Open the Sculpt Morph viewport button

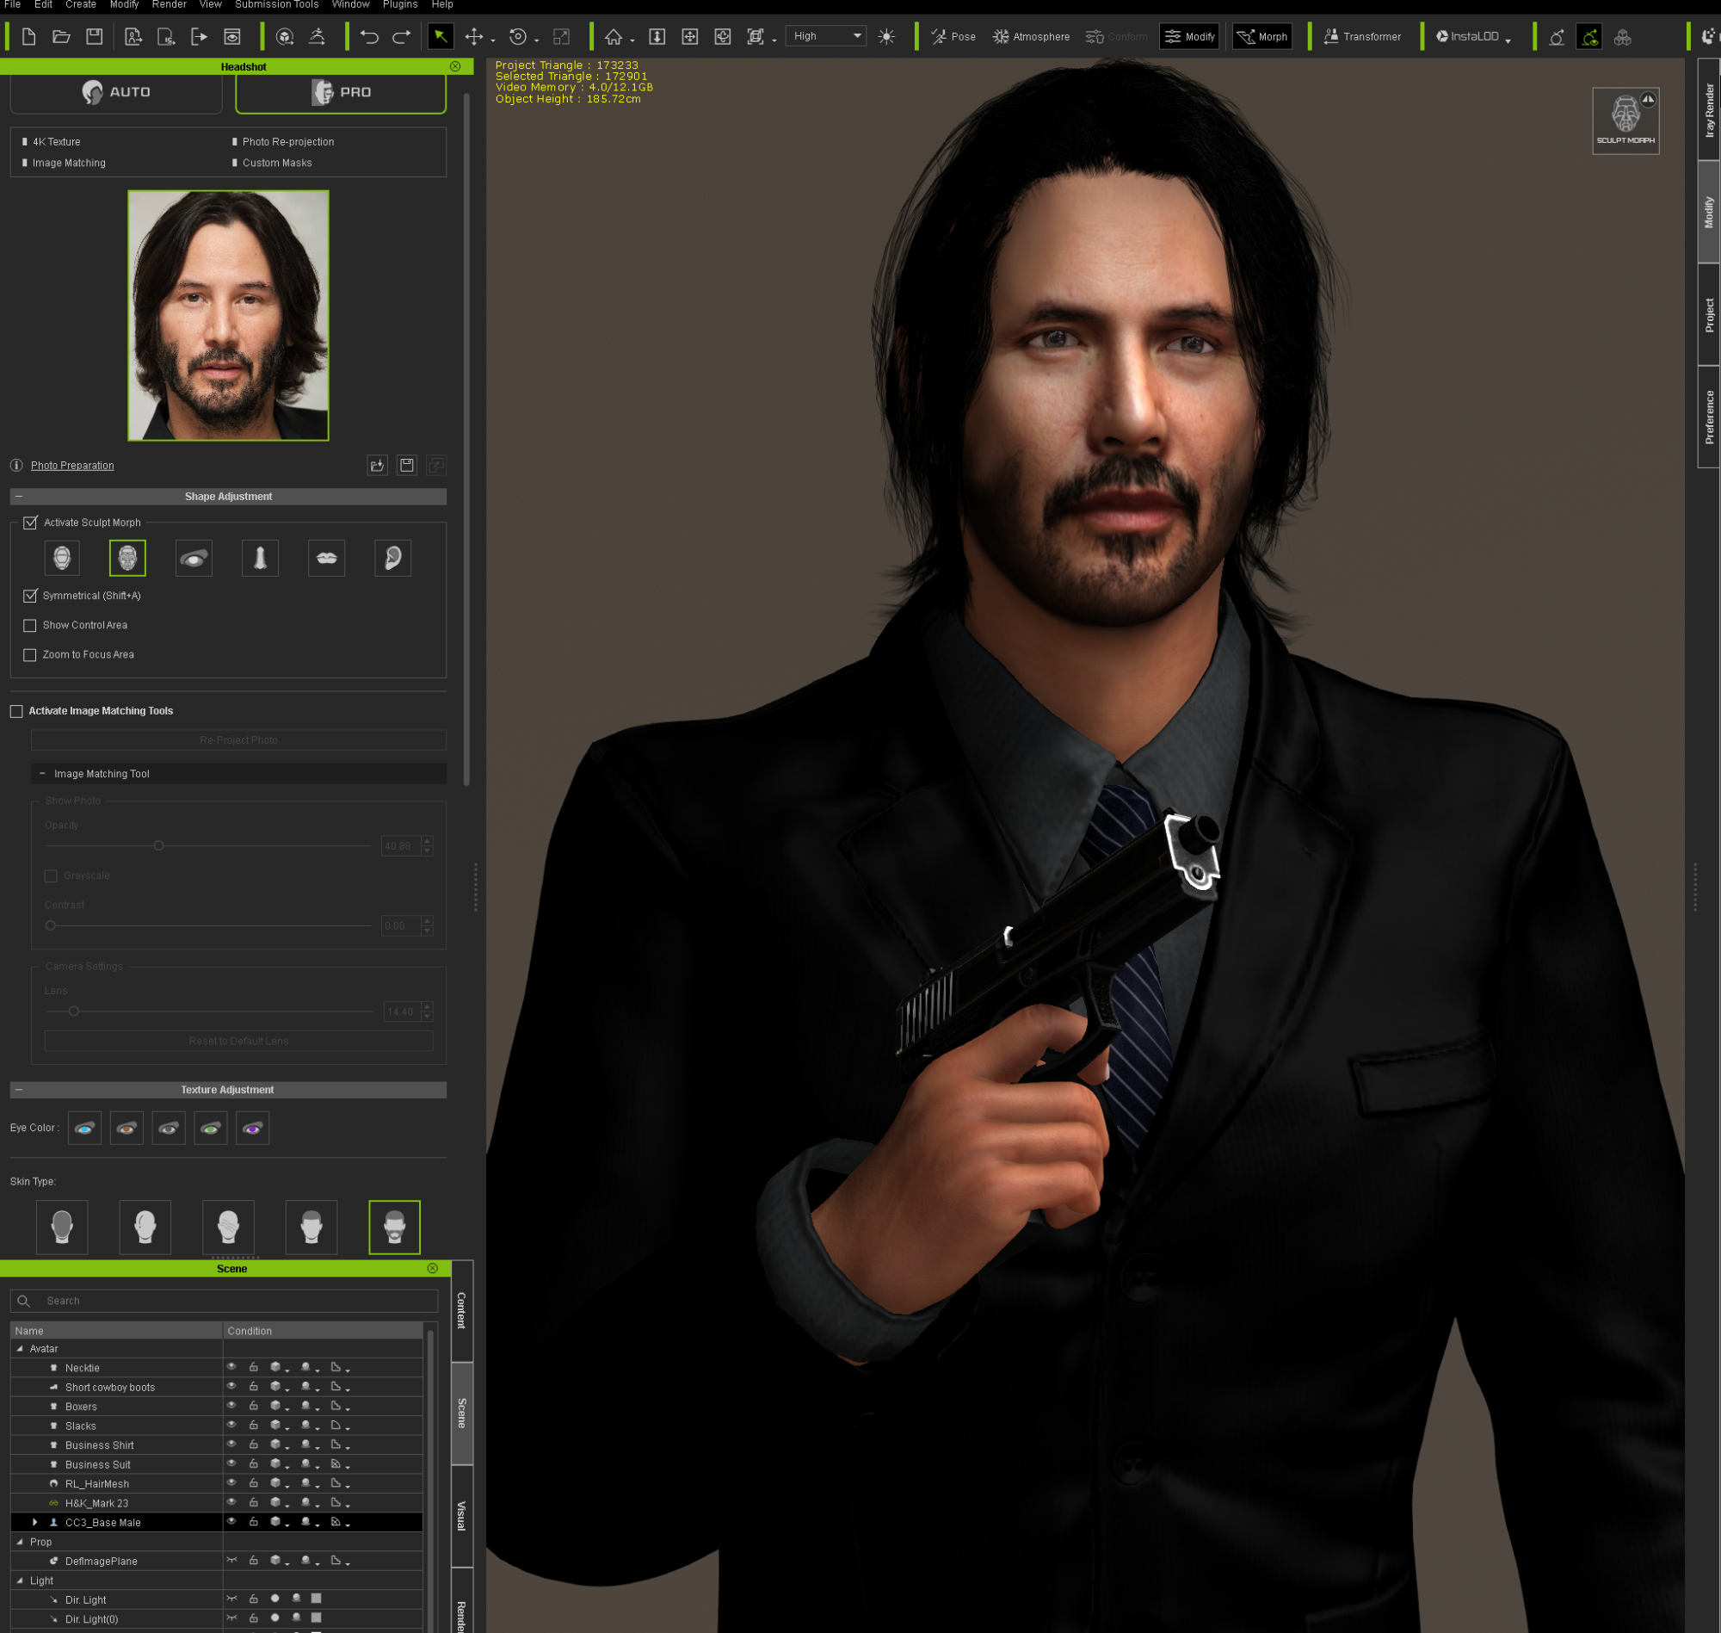point(1625,121)
